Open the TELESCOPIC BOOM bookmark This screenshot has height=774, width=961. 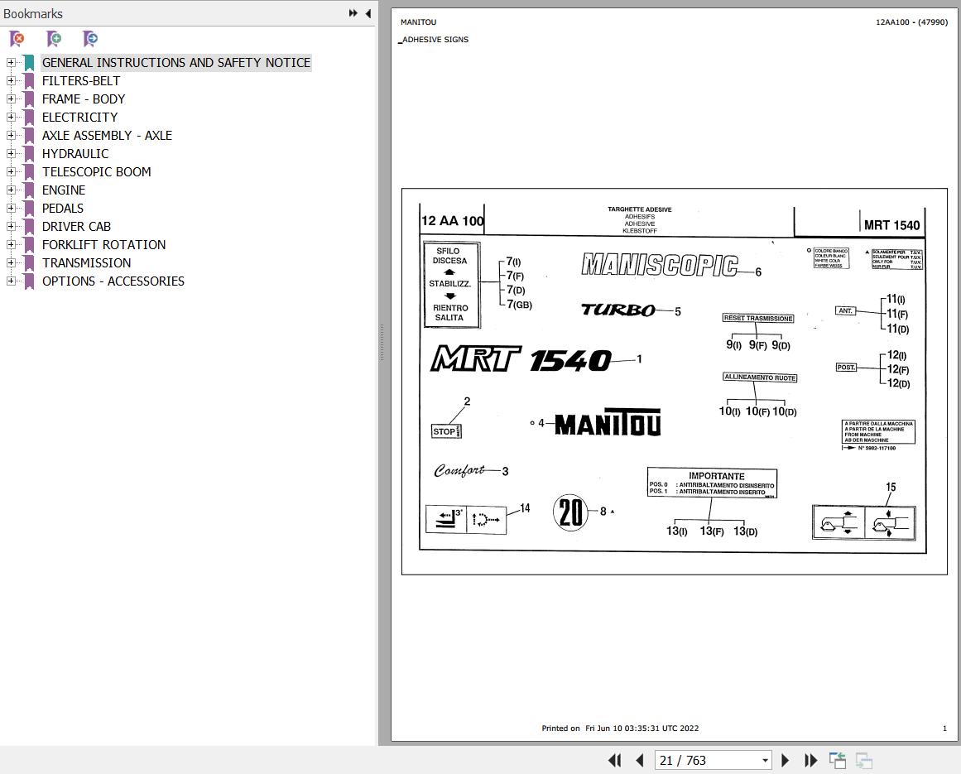(96, 171)
